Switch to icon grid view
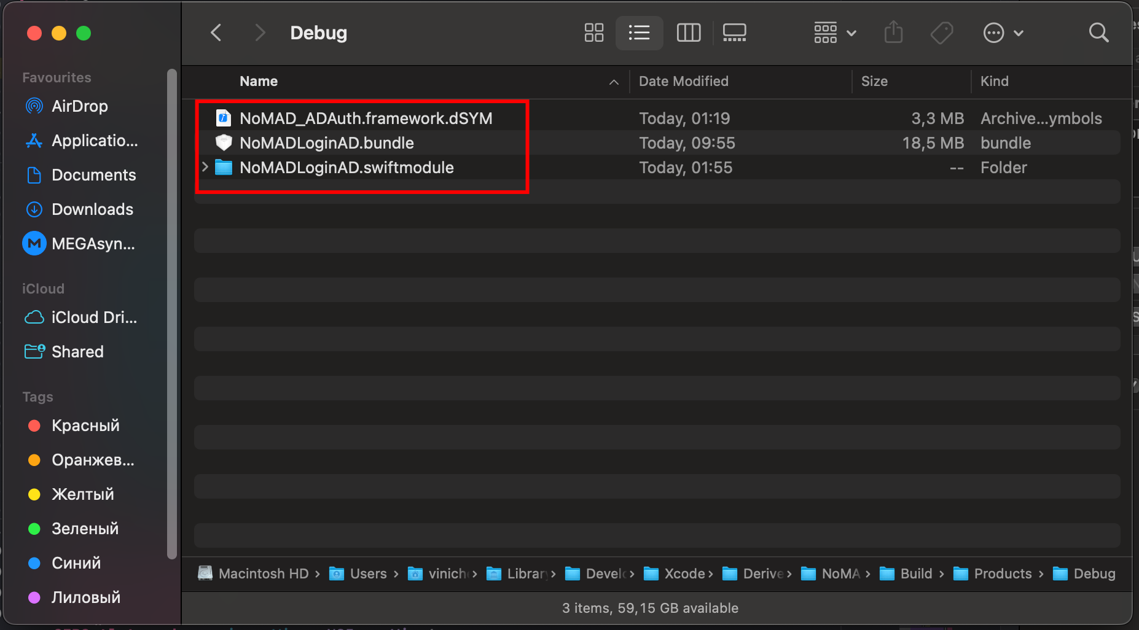1139x630 pixels. click(593, 33)
